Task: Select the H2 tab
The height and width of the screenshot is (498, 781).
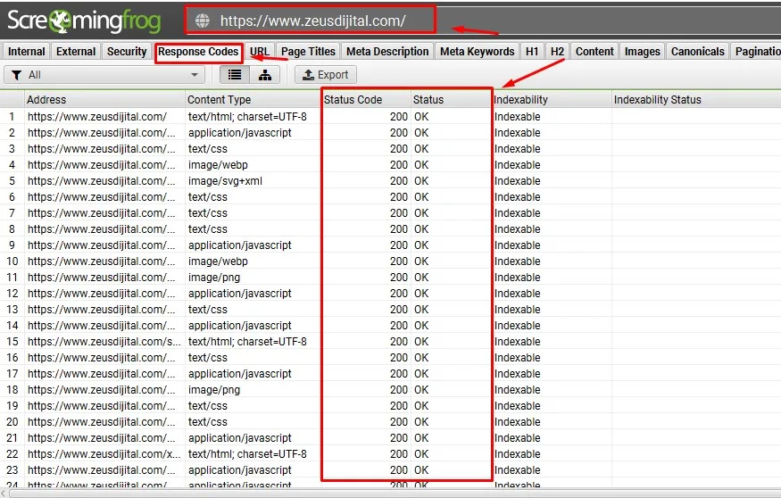Action: click(557, 51)
